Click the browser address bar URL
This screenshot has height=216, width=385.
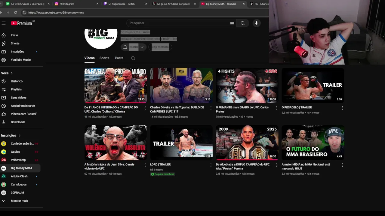pyautogui.click(x=56, y=13)
